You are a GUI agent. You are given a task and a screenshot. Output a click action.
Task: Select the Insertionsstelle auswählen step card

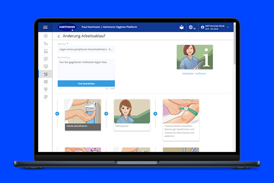coord(181,120)
